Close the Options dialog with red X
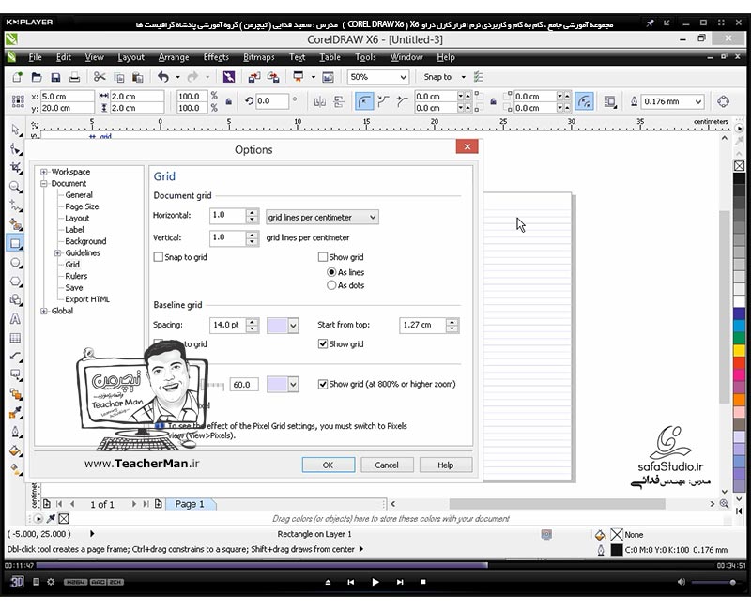Viewport: 751px width, 610px height. click(467, 146)
